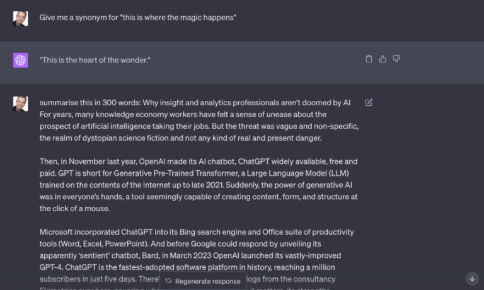This screenshot has width=484, height=290.
Task: Click the user avatar beside the summarise prompt
Action: pos(20,103)
